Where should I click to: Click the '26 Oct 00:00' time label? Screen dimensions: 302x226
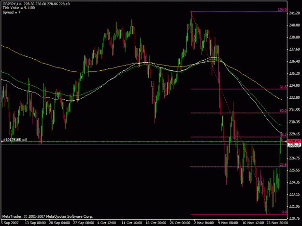click(180, 223)
